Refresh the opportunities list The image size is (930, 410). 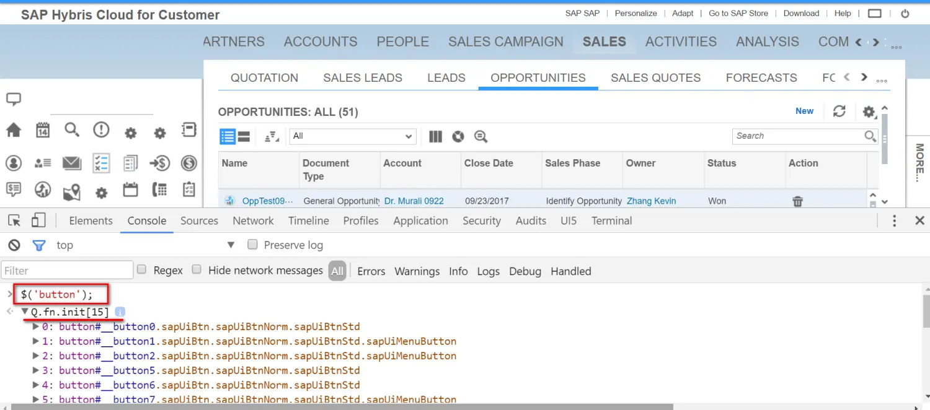[839, 111]
